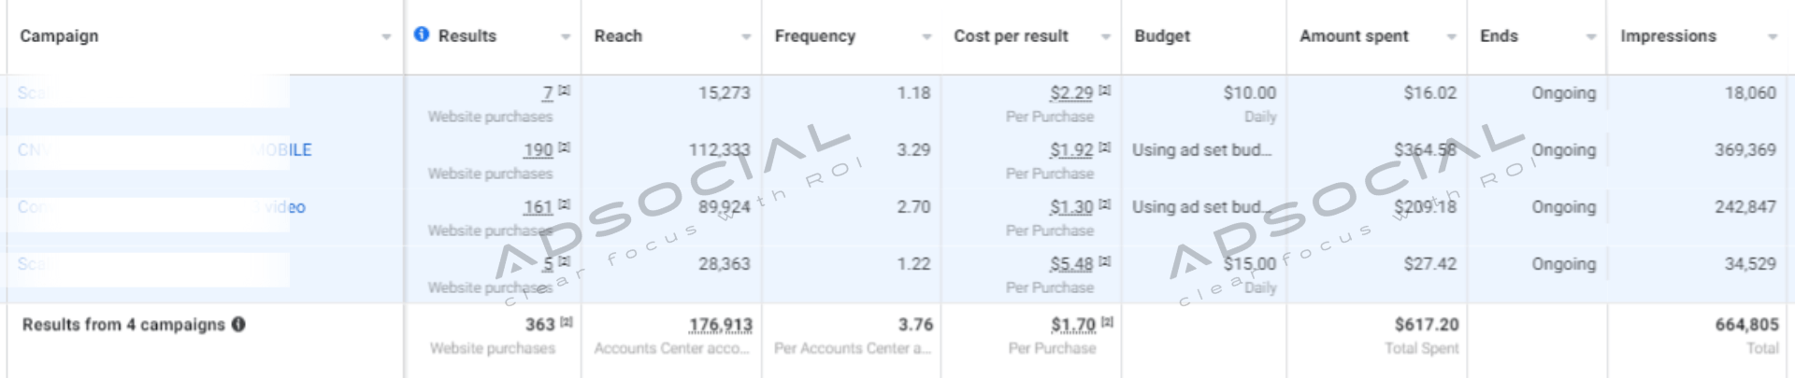Expand the Reach column options arrow
This screenshot has width=1795, height=378.
pyautogui.click(x=746, y=37)
